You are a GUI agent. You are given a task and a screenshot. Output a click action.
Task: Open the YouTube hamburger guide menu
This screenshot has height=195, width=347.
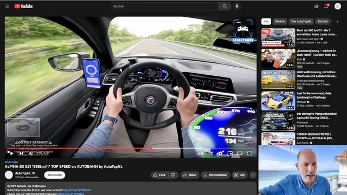tap(7, 6)
